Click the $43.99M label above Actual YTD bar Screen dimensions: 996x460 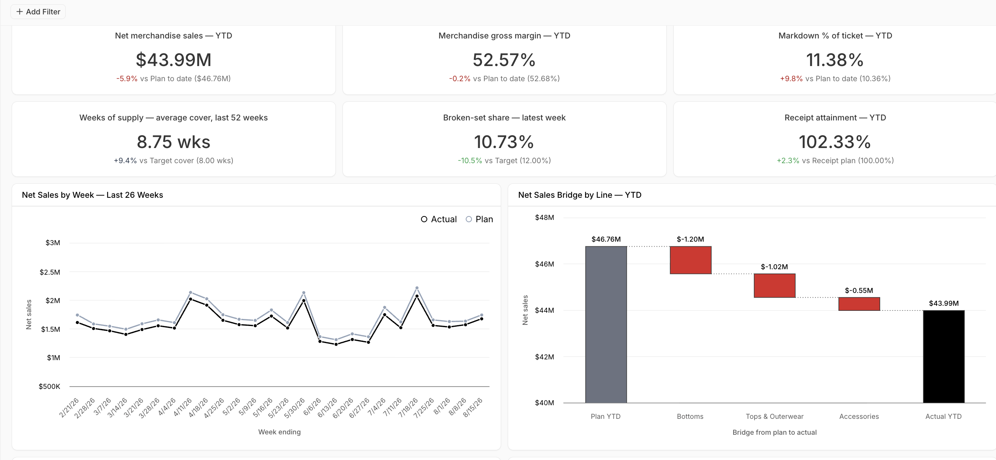[x=944, y=303]
